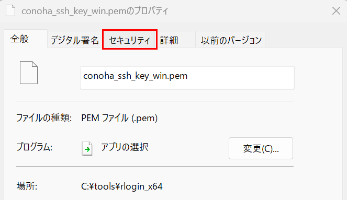Select the PEM ファイル (.pem) text

(119, 118)
